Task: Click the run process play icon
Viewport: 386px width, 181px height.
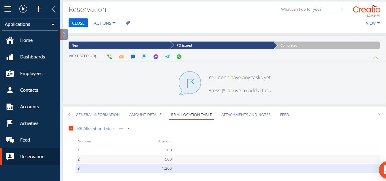Action: pos(23,9)
